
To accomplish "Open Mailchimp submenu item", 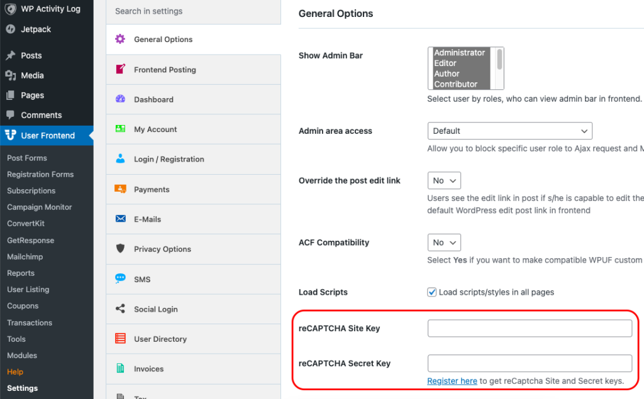I will (x=25, y=257).
